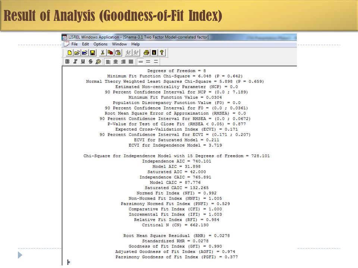Screen dimensions: 358x268
Task: Toggle Bold formatting
Action: click(x=67, y=61)
